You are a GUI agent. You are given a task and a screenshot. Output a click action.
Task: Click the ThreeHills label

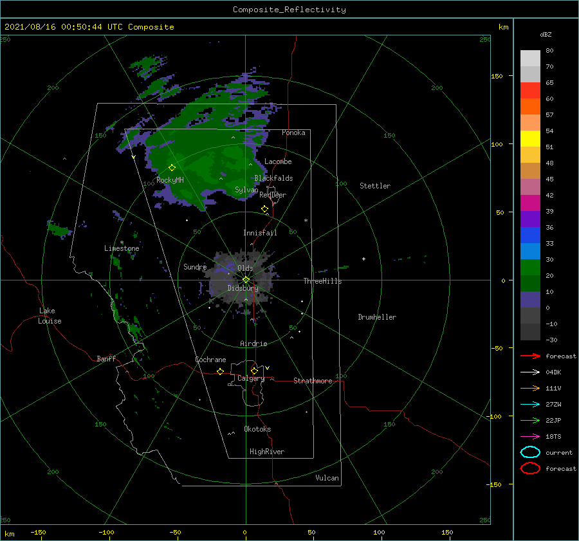[322, 281]
